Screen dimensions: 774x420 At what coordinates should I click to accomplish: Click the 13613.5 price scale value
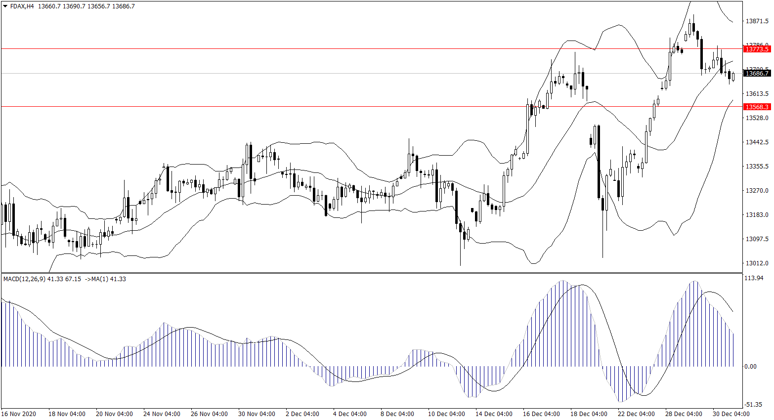(x=757, y=94)
